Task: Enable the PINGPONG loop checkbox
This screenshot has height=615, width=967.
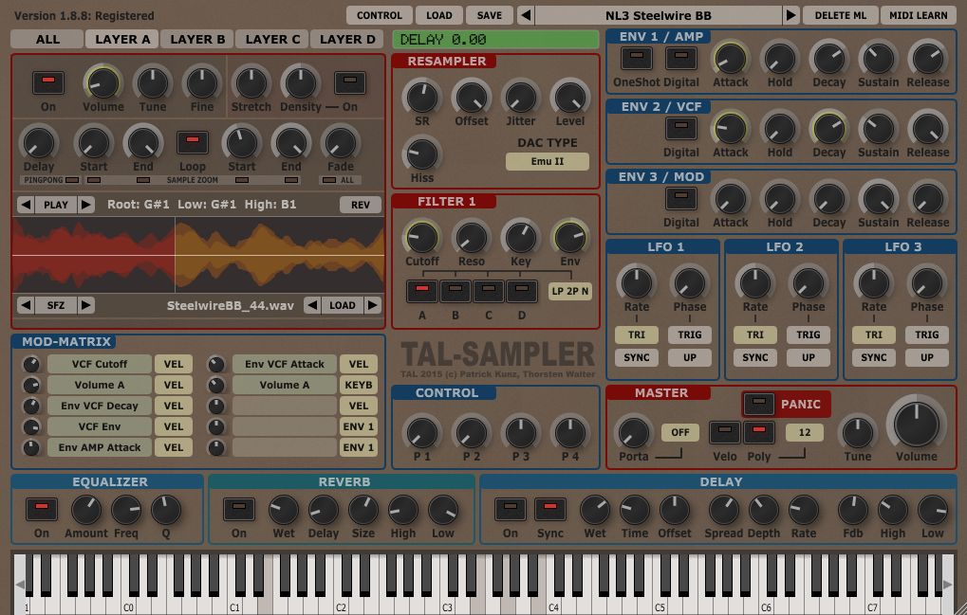Action: [72, 180]
